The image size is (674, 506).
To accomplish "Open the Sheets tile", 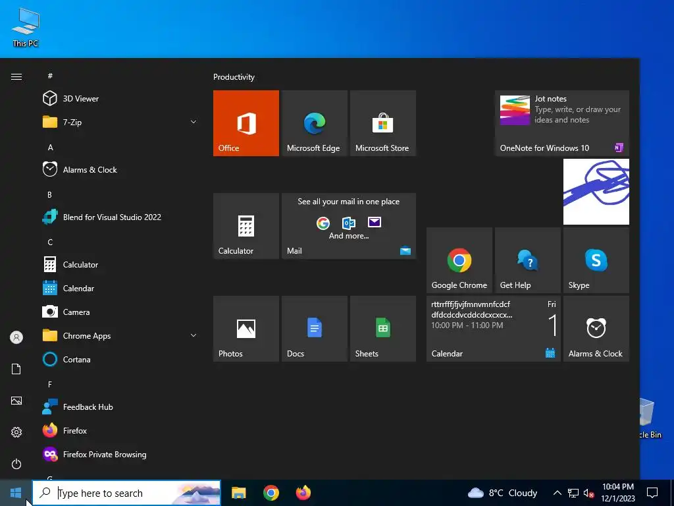I will point(383,329).
